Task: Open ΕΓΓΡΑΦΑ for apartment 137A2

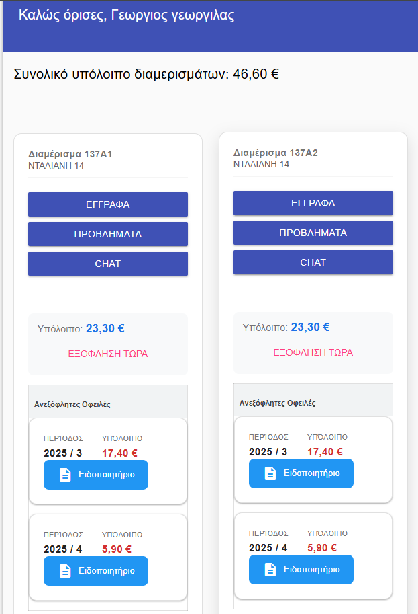Action: 313,202
